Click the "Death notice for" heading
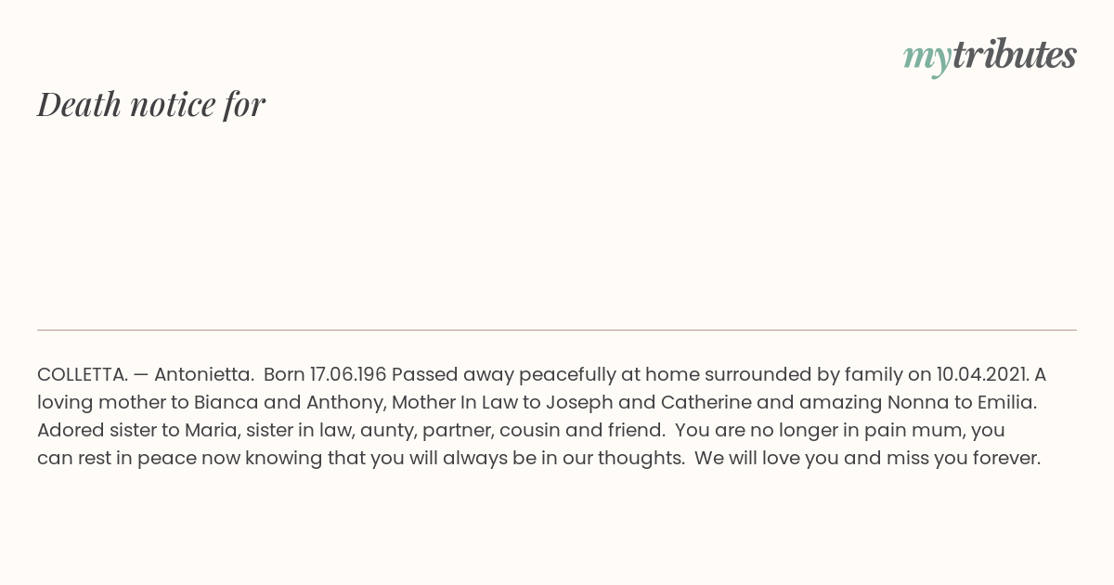 point(151,104)
